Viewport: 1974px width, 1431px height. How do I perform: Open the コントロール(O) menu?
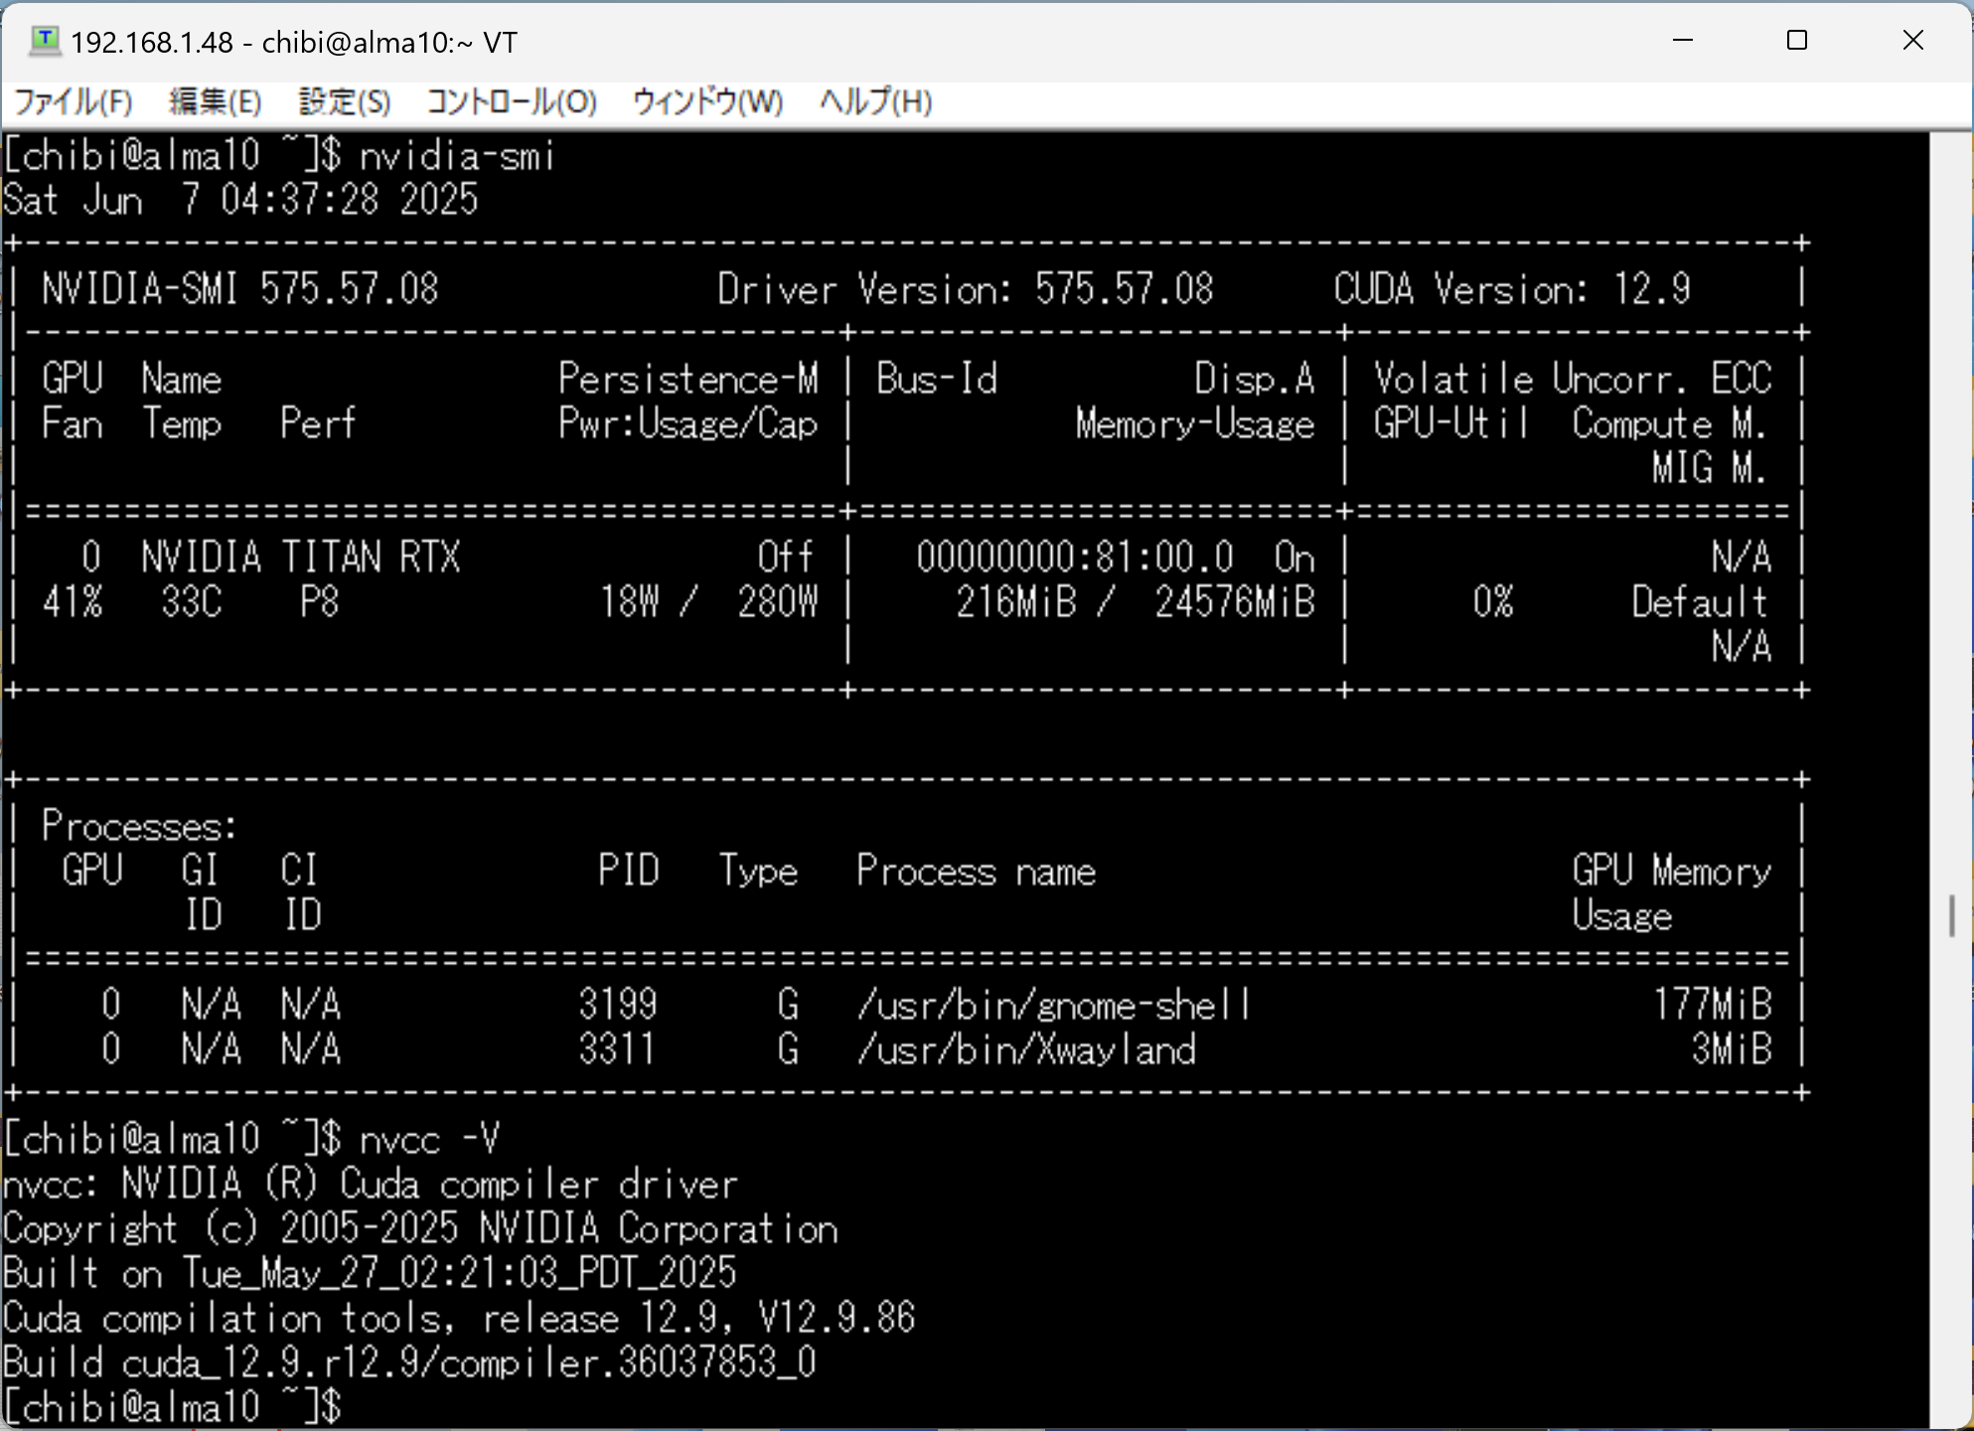pos(511,101)
